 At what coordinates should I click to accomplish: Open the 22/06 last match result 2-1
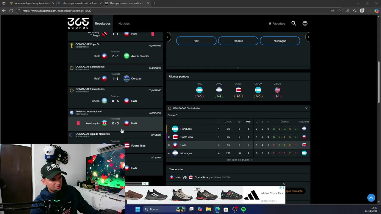pyautogui.click(x=277, y=96)
